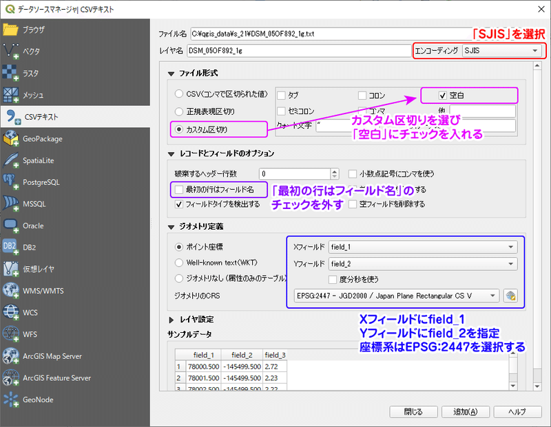551x427 pixels.
Task: Select the 正規表現区切り radio button
Action: coord(179,111)
